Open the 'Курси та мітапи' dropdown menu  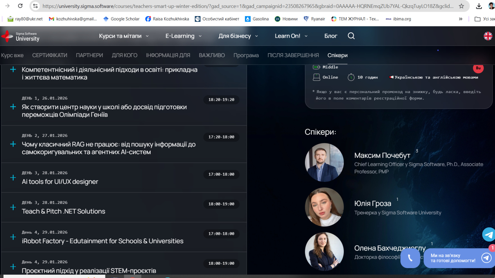124,36
